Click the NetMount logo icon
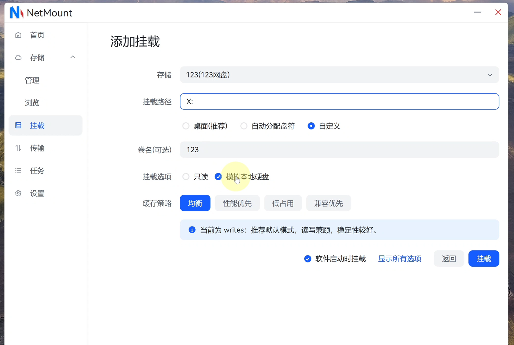Screen dimensions: 514x345 (17, 13)
